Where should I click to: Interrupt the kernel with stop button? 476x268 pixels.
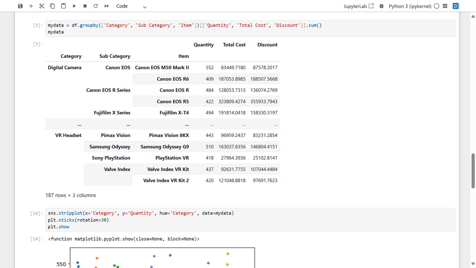[85, 6]
